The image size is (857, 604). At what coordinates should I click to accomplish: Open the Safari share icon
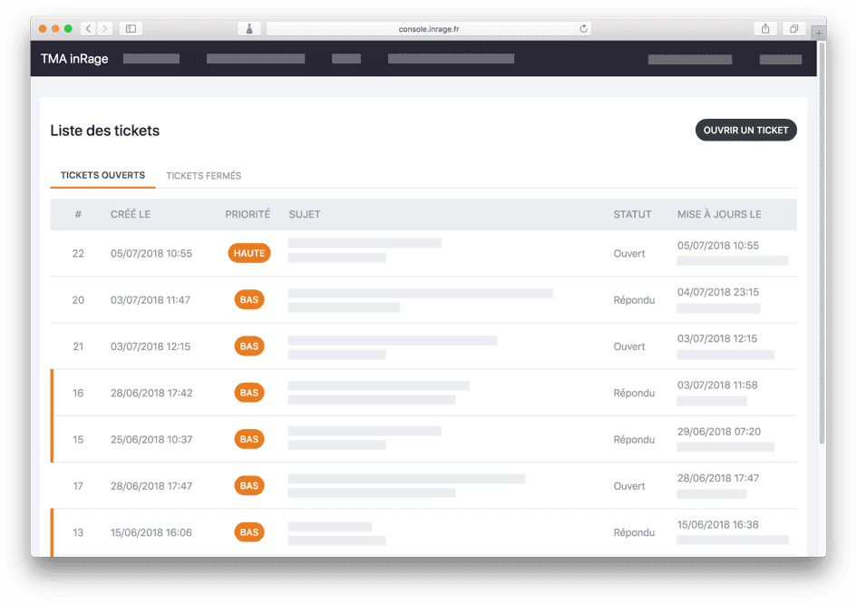click(x=765, y=28)
